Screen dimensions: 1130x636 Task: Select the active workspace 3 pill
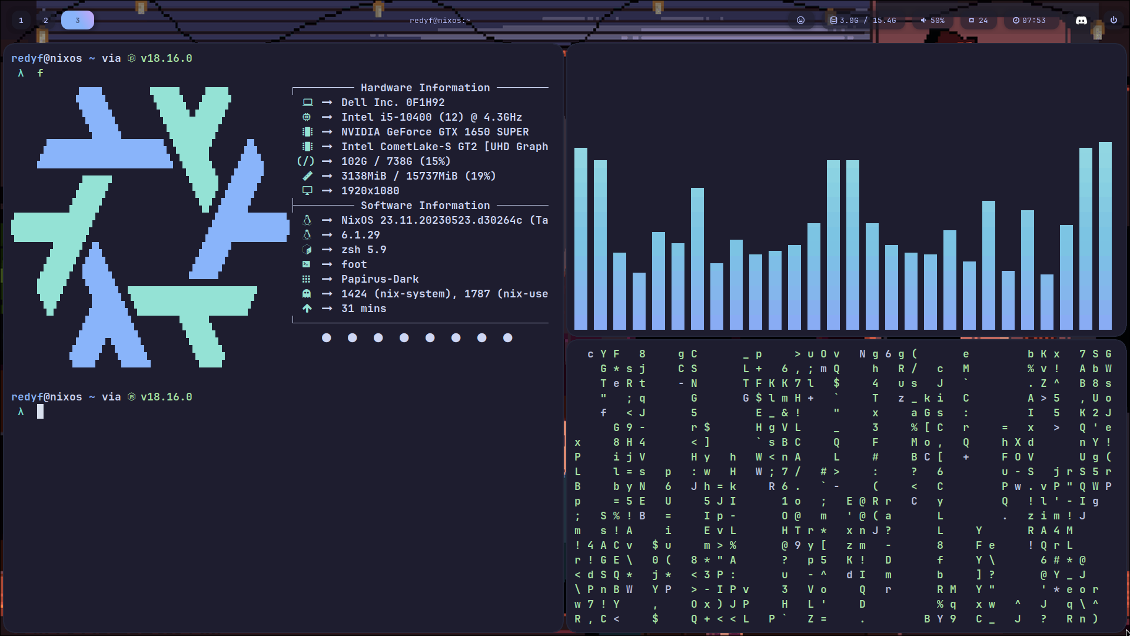click(77, 21)
